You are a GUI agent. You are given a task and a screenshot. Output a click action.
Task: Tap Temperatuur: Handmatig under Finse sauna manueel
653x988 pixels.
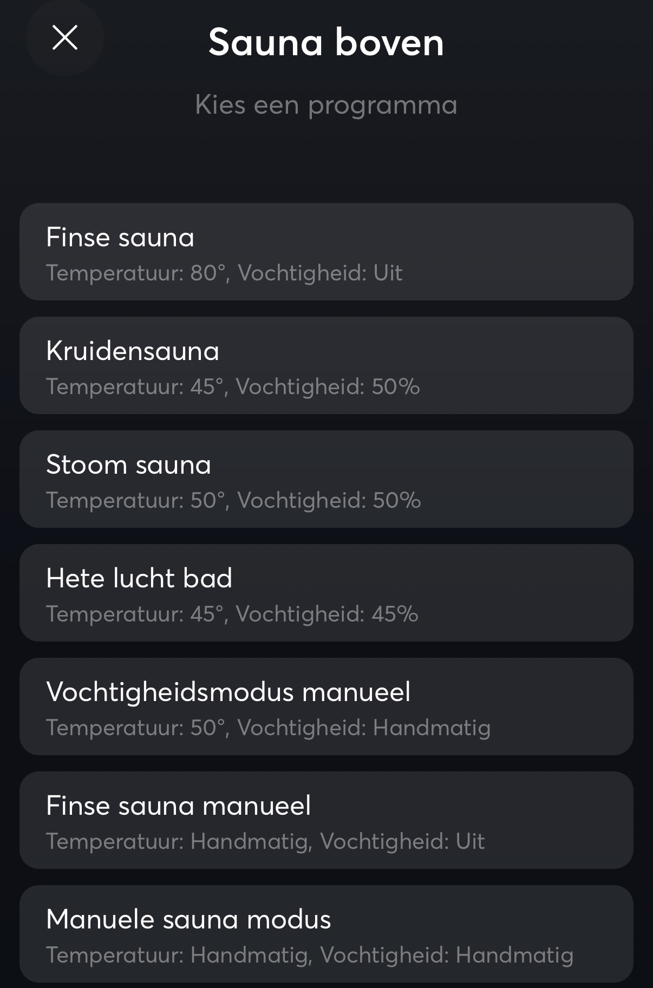pos(179,841)
